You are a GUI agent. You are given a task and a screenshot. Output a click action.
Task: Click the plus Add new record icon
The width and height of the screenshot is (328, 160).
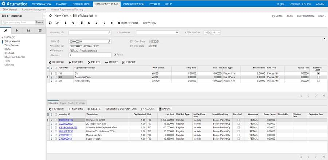click(65, 23)
